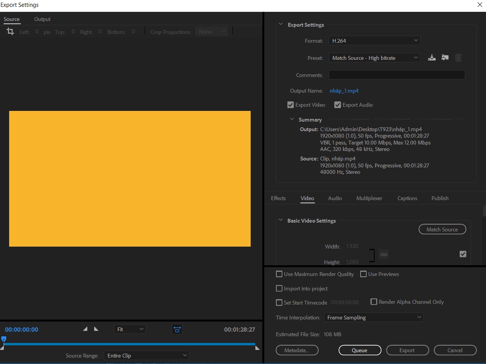Click the crop tool icon
The width and height of the screenshot is (486, 364).
[x=10, y=32]
